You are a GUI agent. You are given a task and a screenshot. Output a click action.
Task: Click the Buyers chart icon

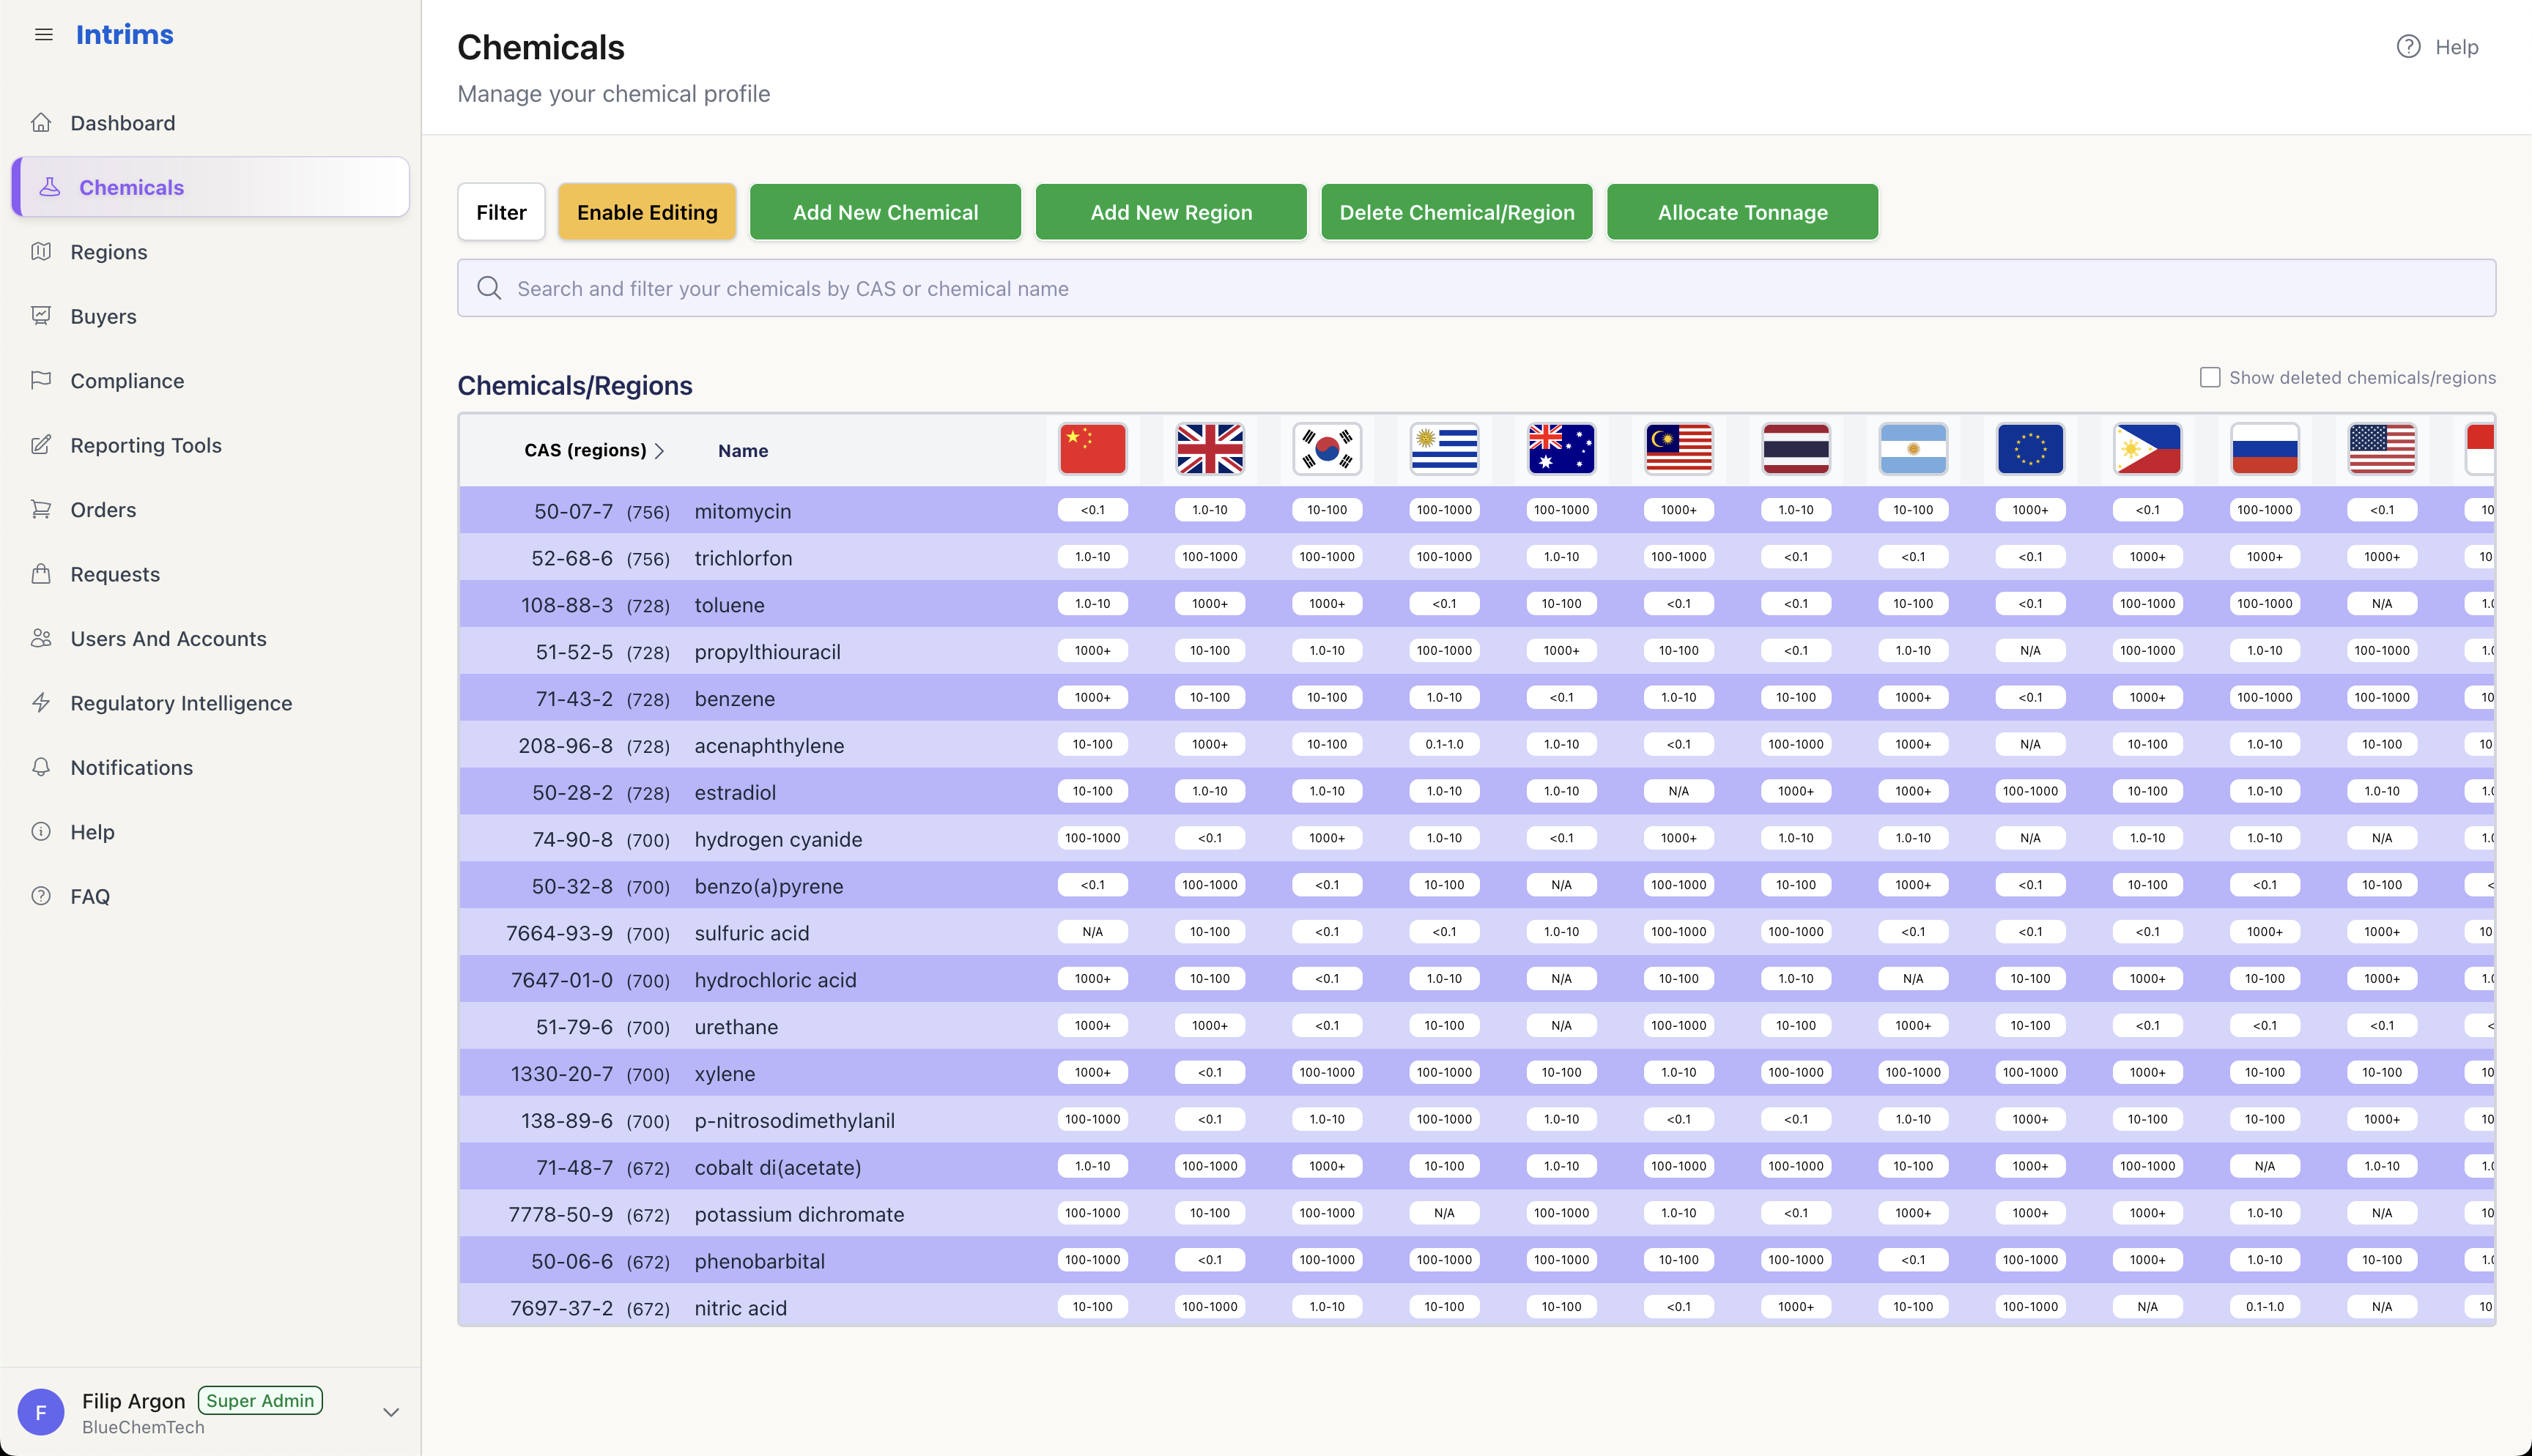coord(41,316)
